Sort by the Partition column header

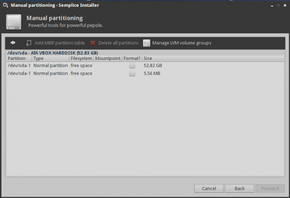[x=19, y=58]
